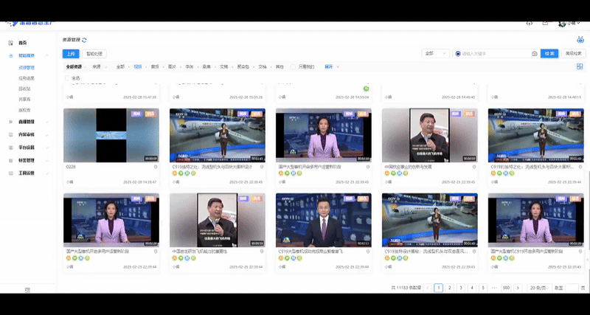Collapse the sidebar with bottom icon
590x315 pixels.
tap(27, 288)
